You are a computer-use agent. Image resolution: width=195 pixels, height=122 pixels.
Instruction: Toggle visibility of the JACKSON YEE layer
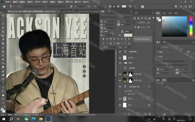tap(120, 87)
